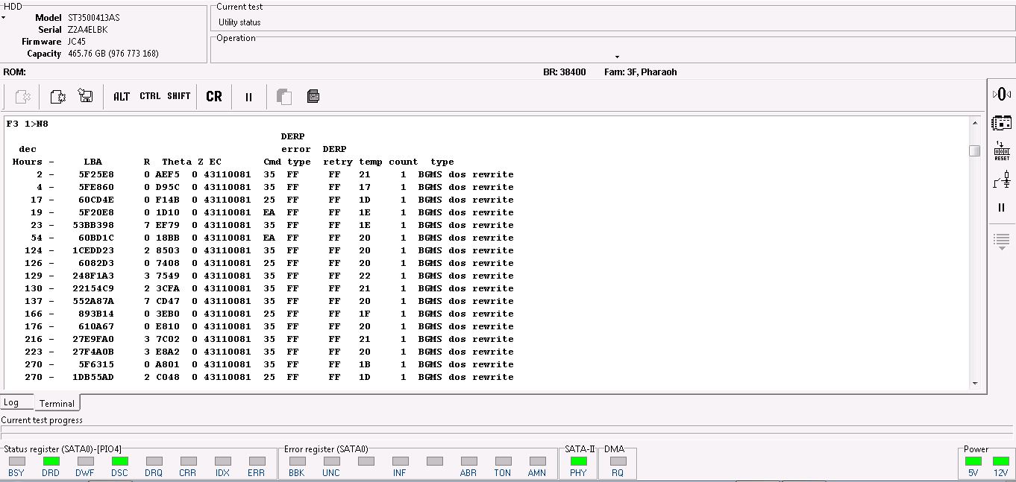Click LBA value 53BB398 in terminal
This screenshot has height=482, width=1016.
tap(93, 225)
